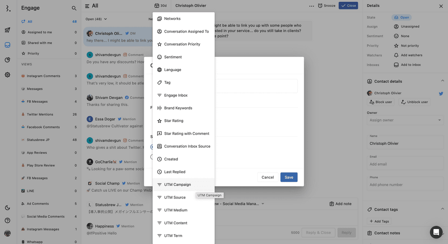Open the Assign owner dropdown
Viewport: 448px width, 244px height.
pos(405,120)
